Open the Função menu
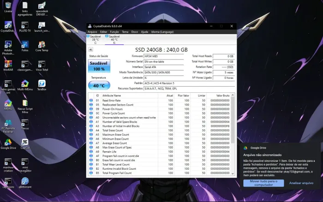Screen dimensions: 323x202 [114, 32]
